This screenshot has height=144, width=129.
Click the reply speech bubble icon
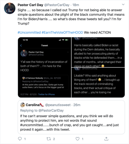[20, 139]
